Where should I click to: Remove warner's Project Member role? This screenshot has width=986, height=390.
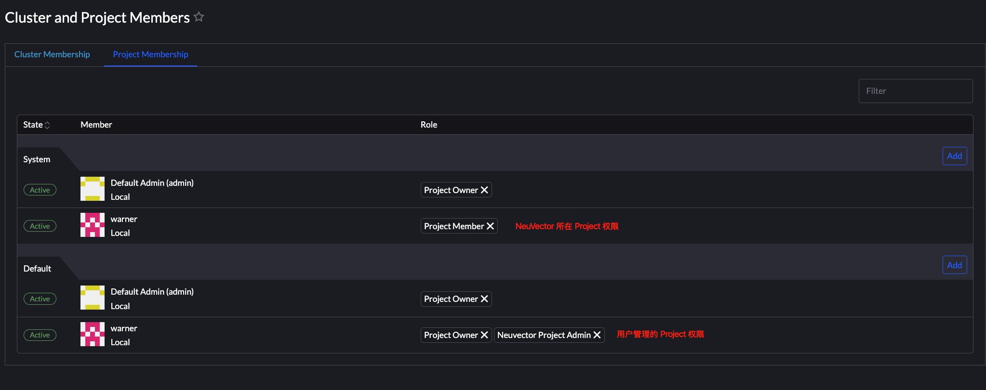[x=490, y=226]
